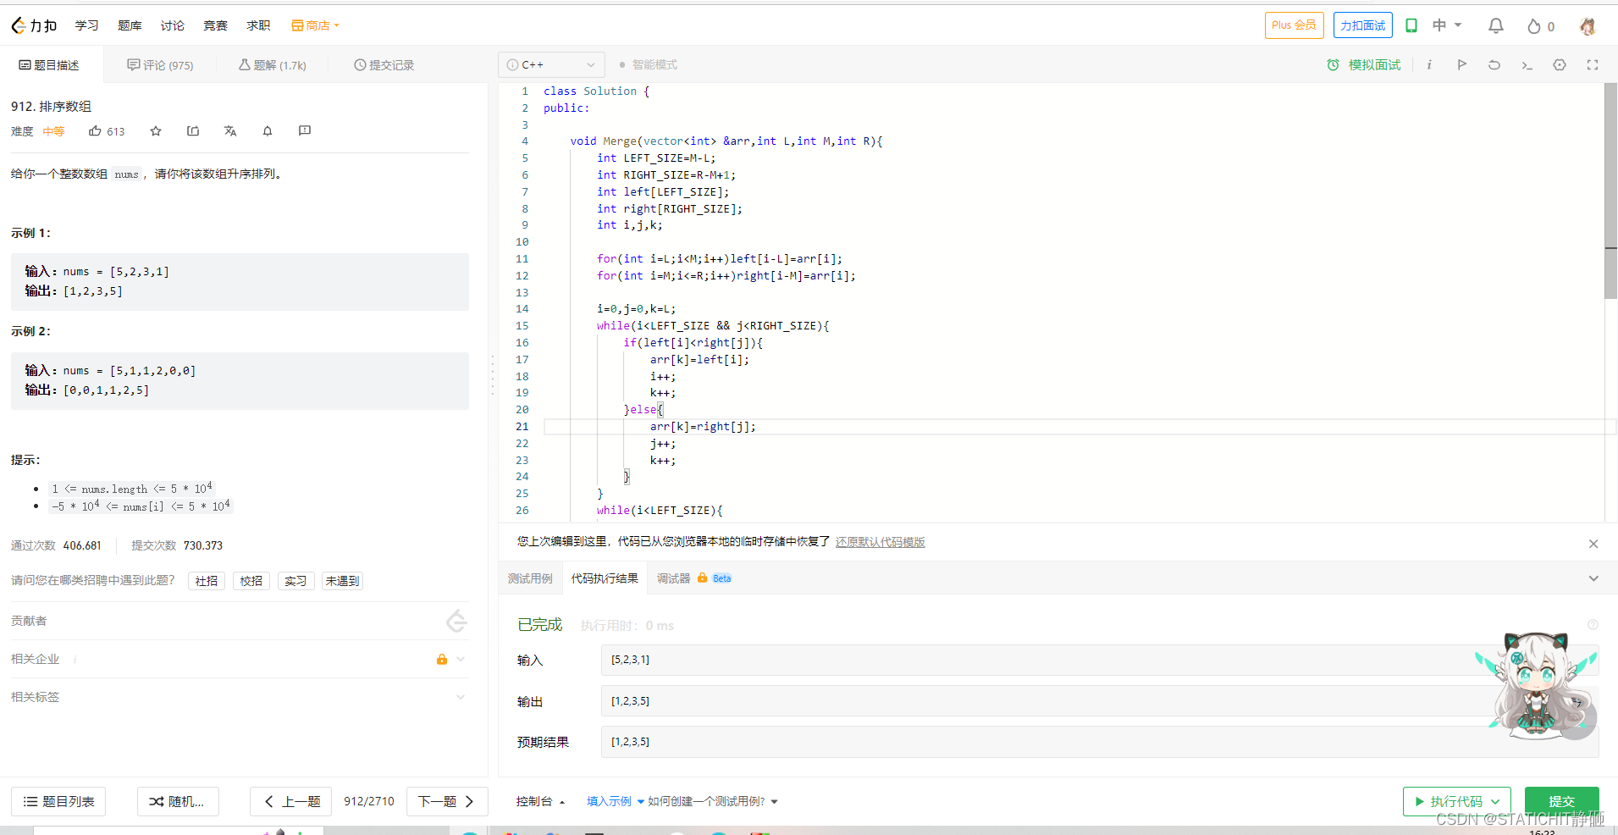Open the terminal shortcut icon in the editor toolbar
The width and height of the screenshot is (1618, 835).
click(x=1527, y=64)
